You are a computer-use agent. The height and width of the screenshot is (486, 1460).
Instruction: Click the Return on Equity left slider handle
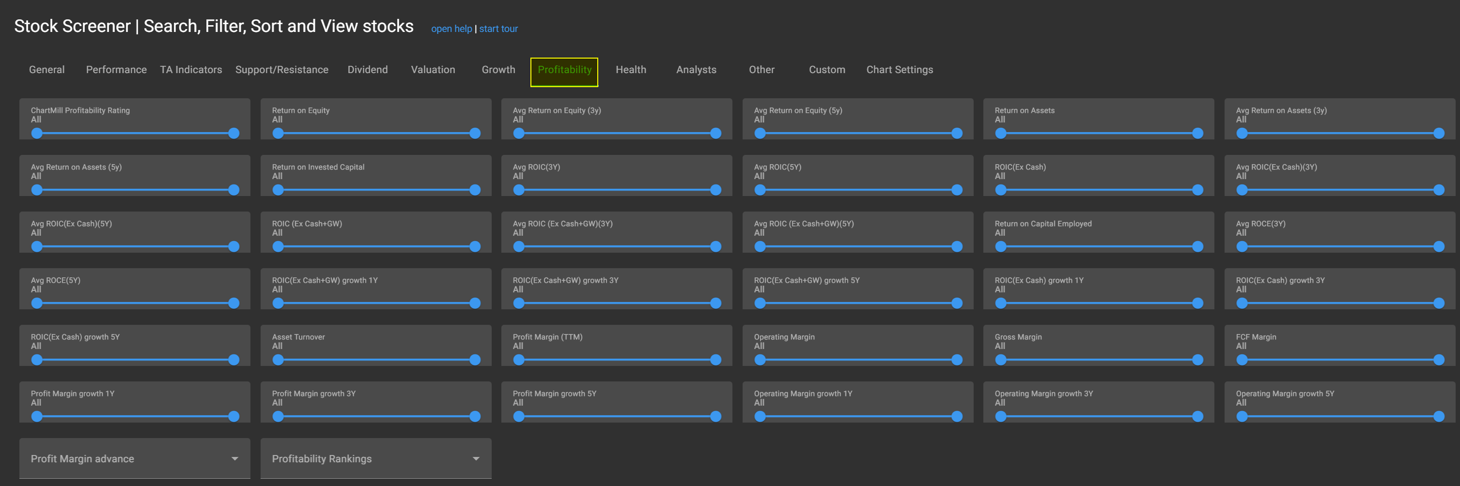click(278, 134)
